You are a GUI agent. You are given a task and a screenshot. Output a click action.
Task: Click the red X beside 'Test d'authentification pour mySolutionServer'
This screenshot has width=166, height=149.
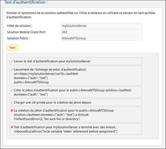coord(12,127)
